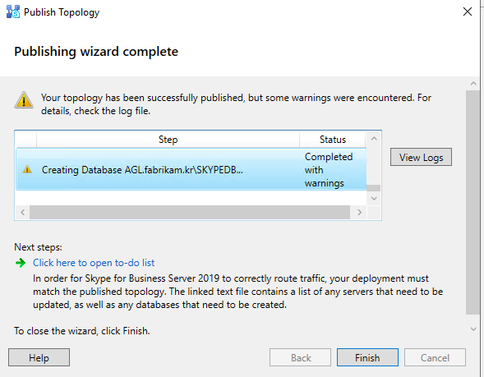Viewport: 484px width, 377px height.
Task: Click the step list scroll right arrow
Action: click(x=359, y=212)
